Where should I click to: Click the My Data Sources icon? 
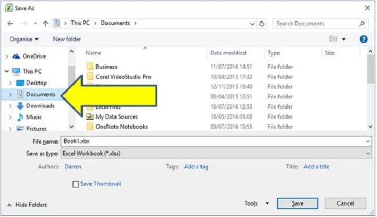(90, 116)
